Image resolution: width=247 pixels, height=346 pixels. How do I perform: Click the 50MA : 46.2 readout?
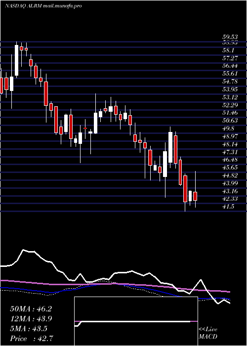[31, 309]
